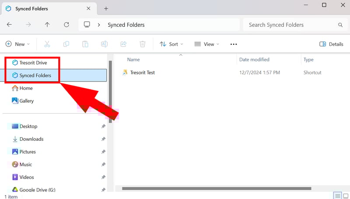Click the Delete trash can icon

143,44
